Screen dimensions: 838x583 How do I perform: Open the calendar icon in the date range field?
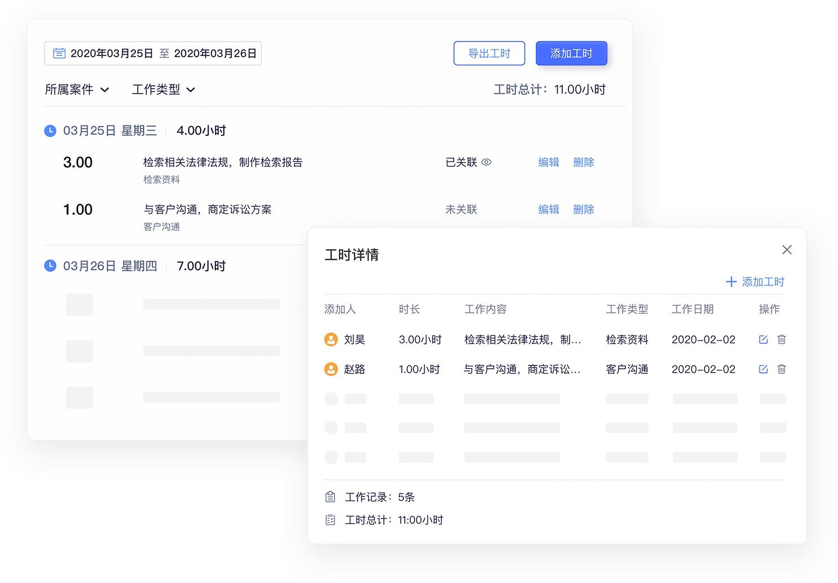60,52
